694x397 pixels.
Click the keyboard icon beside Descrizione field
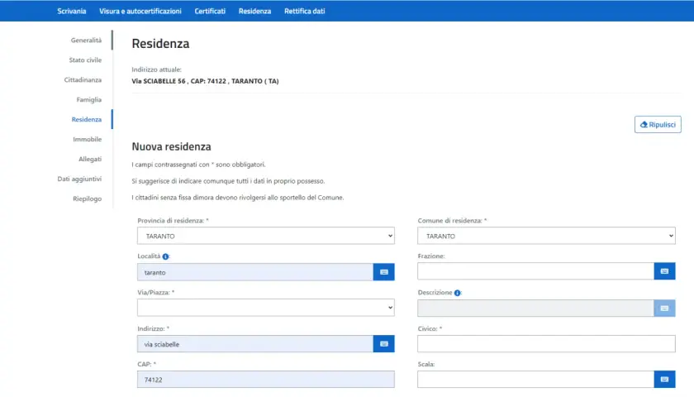click(664, 309)
